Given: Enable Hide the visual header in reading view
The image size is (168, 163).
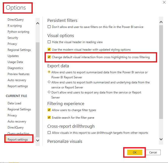Looking at the screenshot, I should 49,42.
